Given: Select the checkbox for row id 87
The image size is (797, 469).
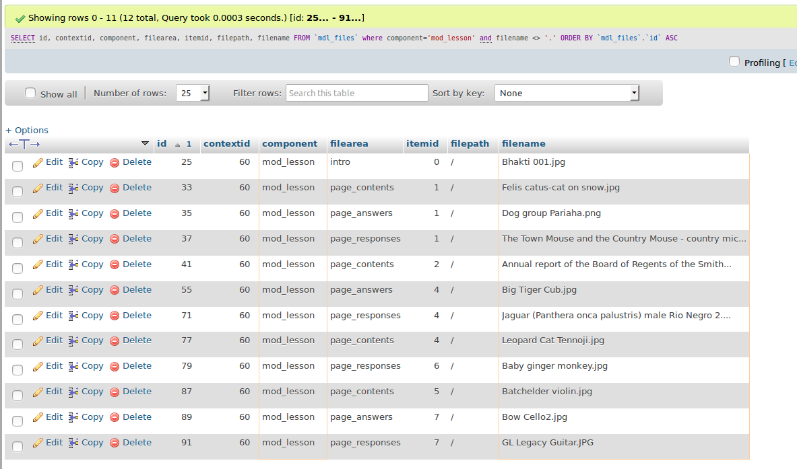Looking at the screenshot, I should pos(18,396).
